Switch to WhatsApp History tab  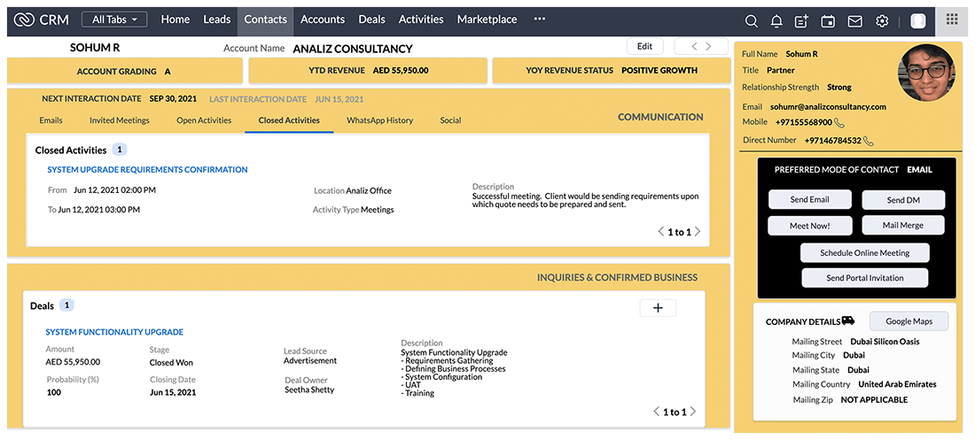380,120
